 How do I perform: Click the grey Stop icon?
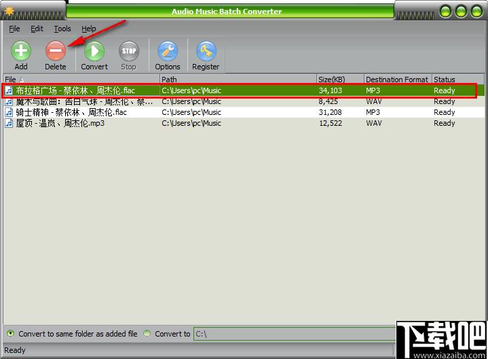click(x=128, y=51)
